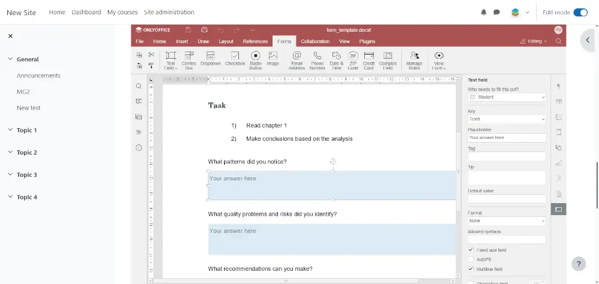This screenshot has height=284, width=599.
Task: Toggle Edit mode switch
Action: [580, 12]
